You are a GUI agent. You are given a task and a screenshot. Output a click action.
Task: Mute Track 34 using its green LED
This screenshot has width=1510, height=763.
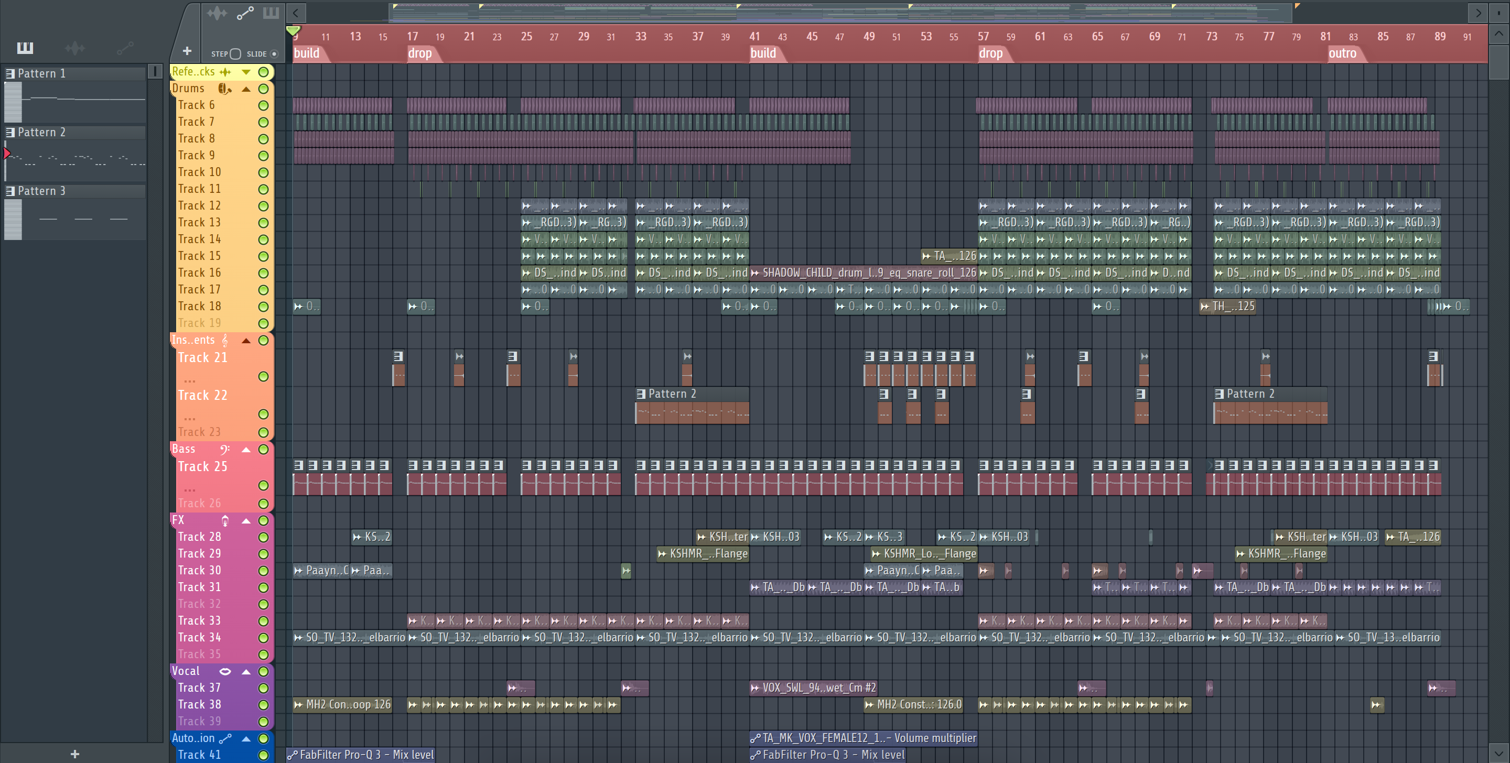point(263,638)
